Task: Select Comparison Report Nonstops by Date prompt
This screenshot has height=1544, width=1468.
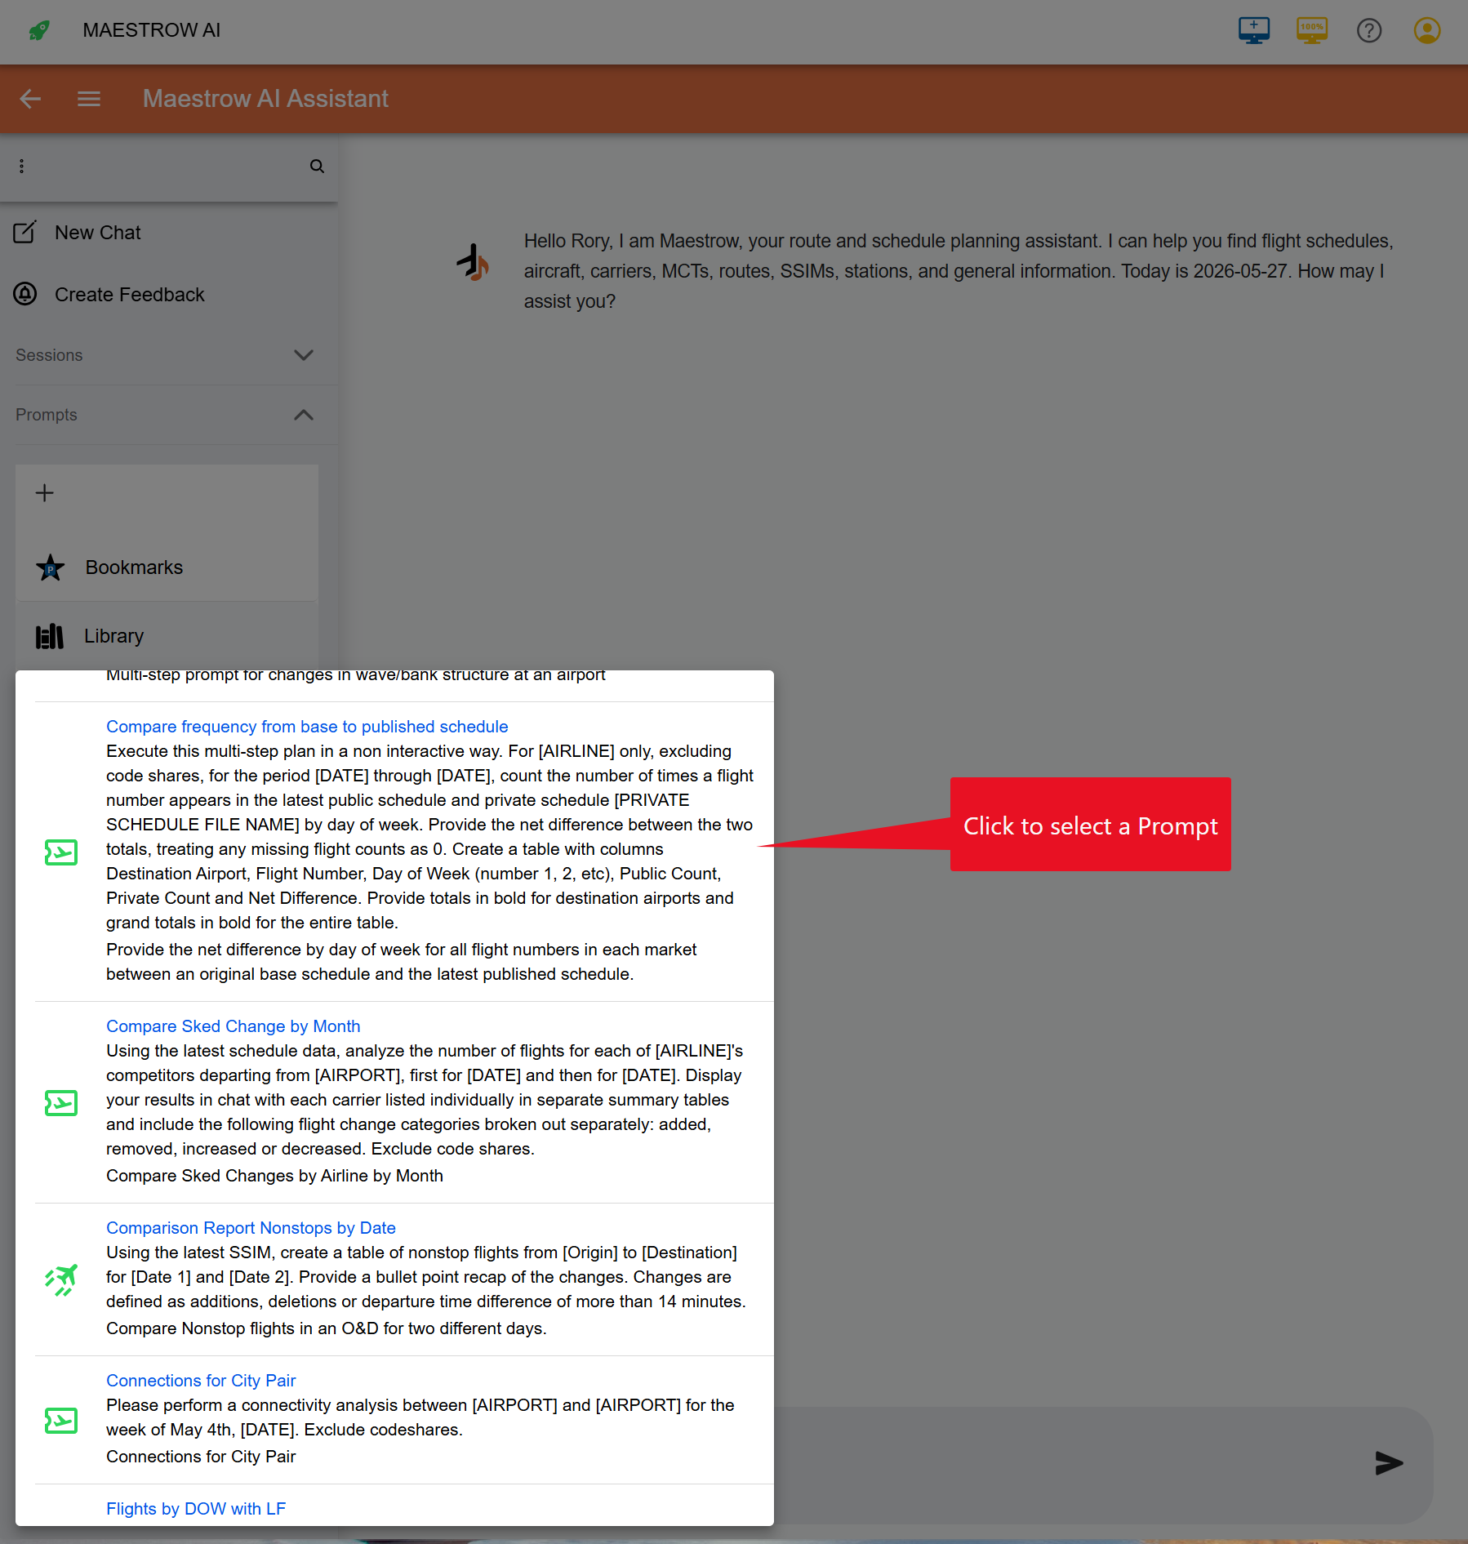Action: point(251,1228)
